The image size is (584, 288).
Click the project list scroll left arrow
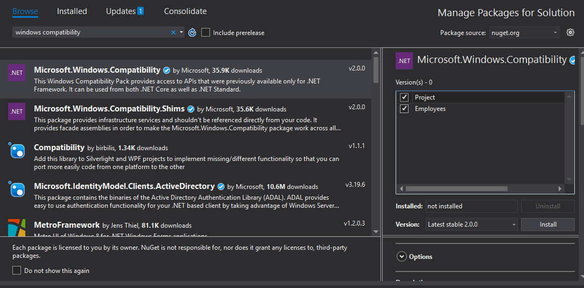click(x=401, y=189)
